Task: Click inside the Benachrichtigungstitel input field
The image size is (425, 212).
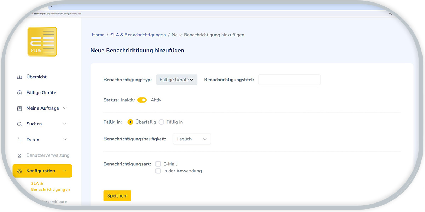Action: pos(289,79)
